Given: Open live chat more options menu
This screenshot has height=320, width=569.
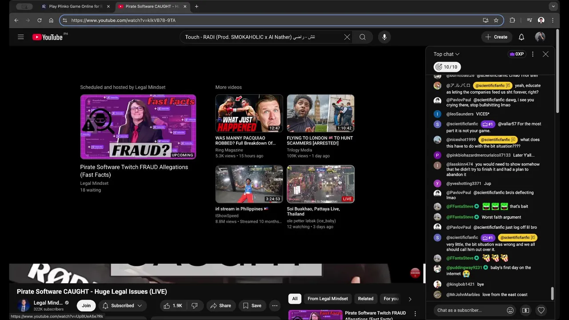Looking at the screenshot, I should (x=533, y=54).
